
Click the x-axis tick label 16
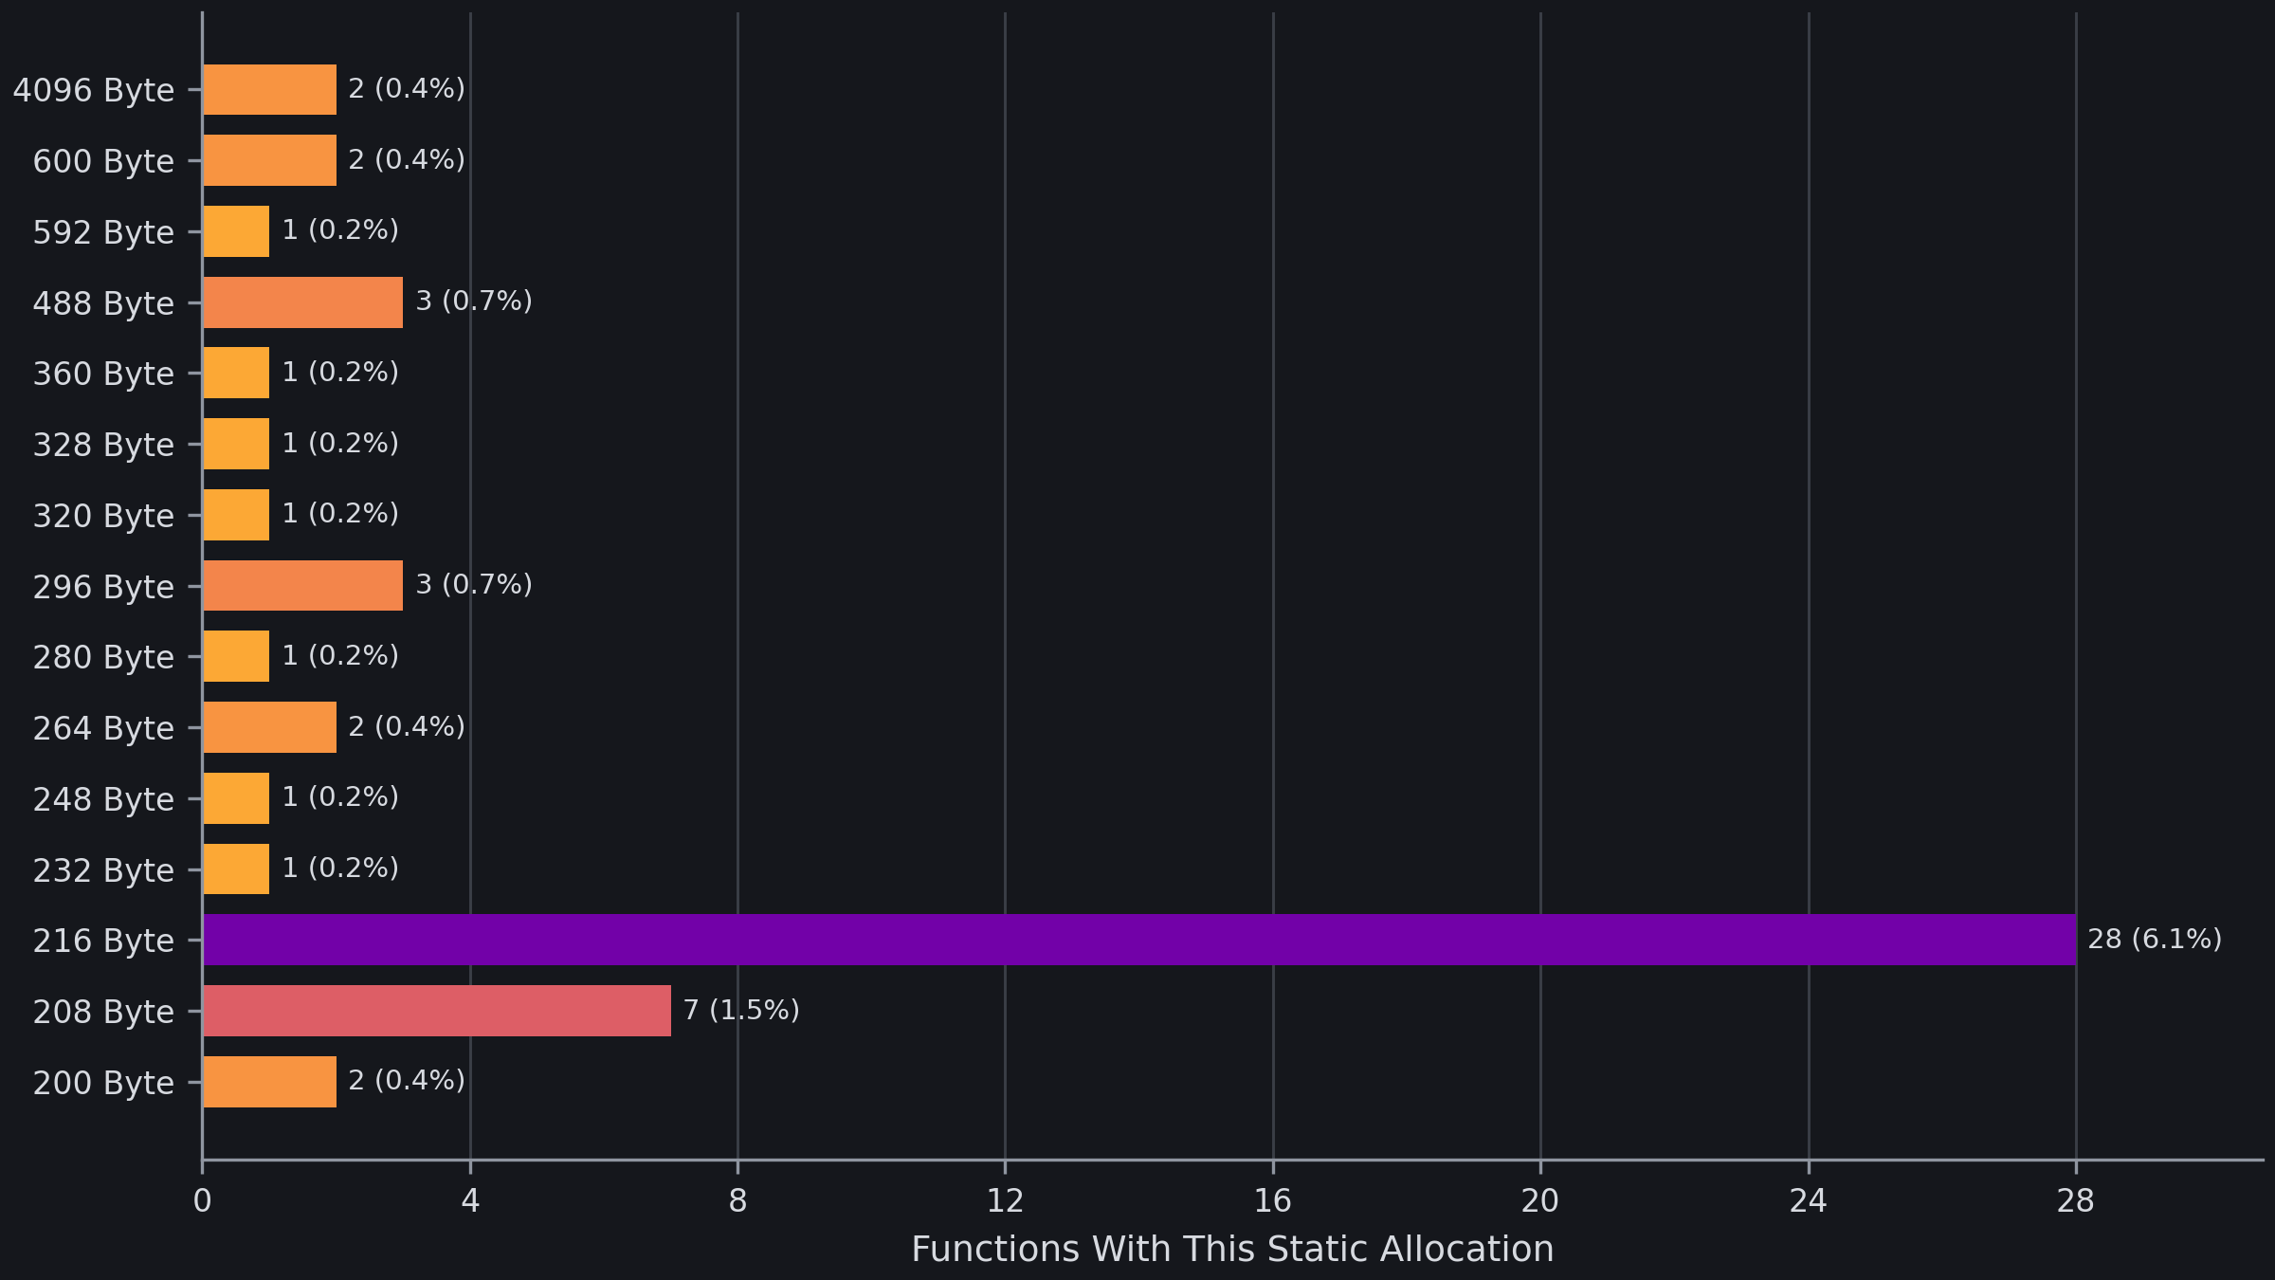coord(1272,1201)
